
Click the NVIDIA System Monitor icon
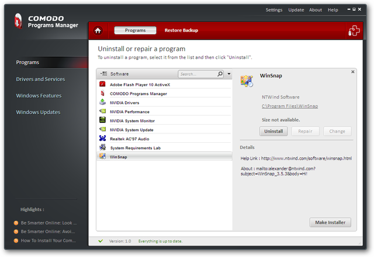point(103,120)
